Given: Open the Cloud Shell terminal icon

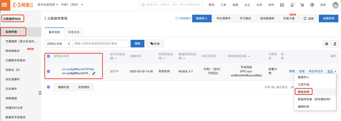Looking at the screenshot, I should [282, 5].
